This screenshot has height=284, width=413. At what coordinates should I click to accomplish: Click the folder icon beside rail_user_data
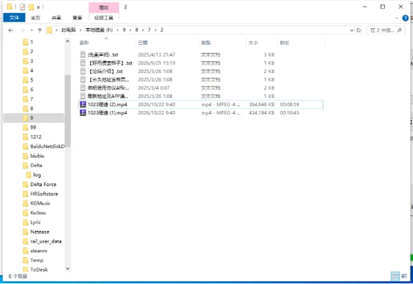point(25,241)
